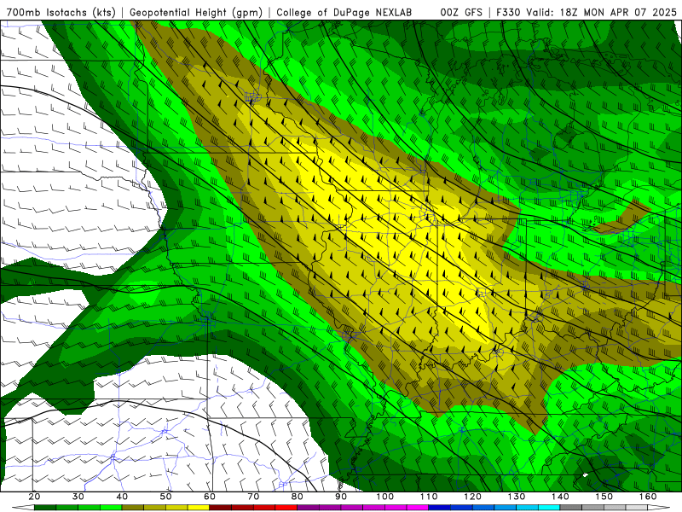Viewport: 682px width, 512px height.
Task: Click the '150' value on the color scale
Action: click(604, 497)
